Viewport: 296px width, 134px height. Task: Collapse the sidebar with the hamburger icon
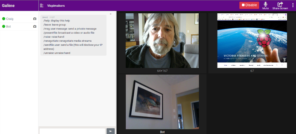tap(42, 6)
